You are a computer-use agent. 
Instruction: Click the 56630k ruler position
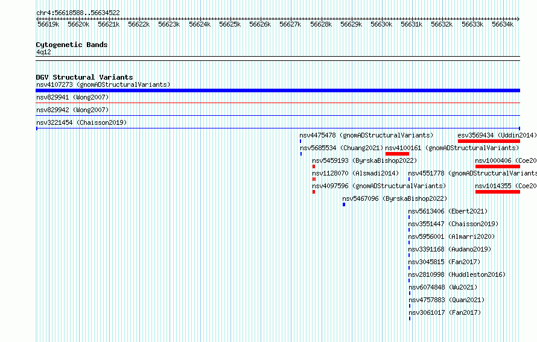(381, 24)
